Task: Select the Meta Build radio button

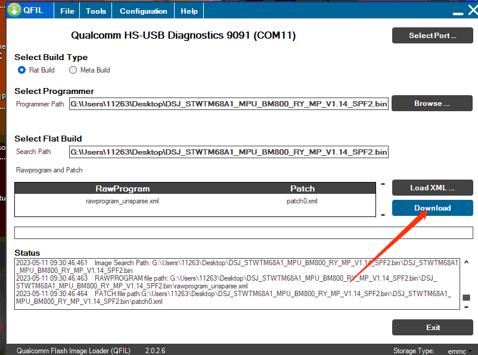Action: click(73, 70)
